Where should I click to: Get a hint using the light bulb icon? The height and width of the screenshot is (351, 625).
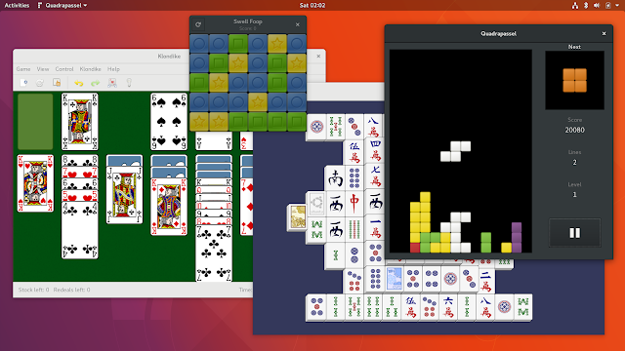point(129,83)
